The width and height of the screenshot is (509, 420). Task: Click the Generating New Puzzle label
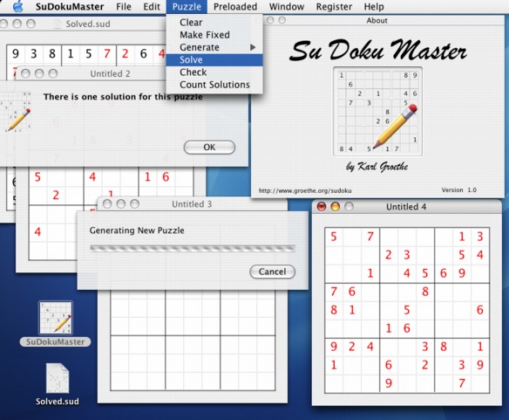pos(137,231)
